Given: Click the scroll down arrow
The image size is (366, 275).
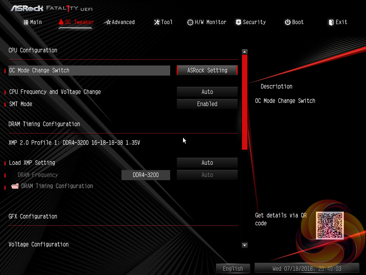Looking at the screenshot, I should 244,245.
